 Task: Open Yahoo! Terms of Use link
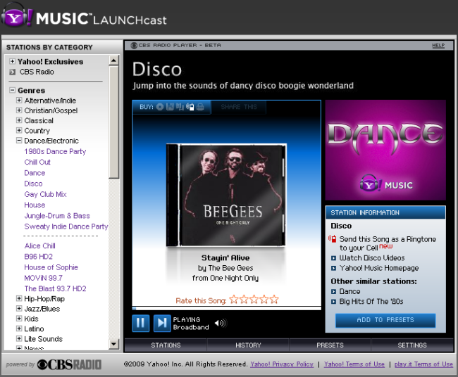[354, 364]
